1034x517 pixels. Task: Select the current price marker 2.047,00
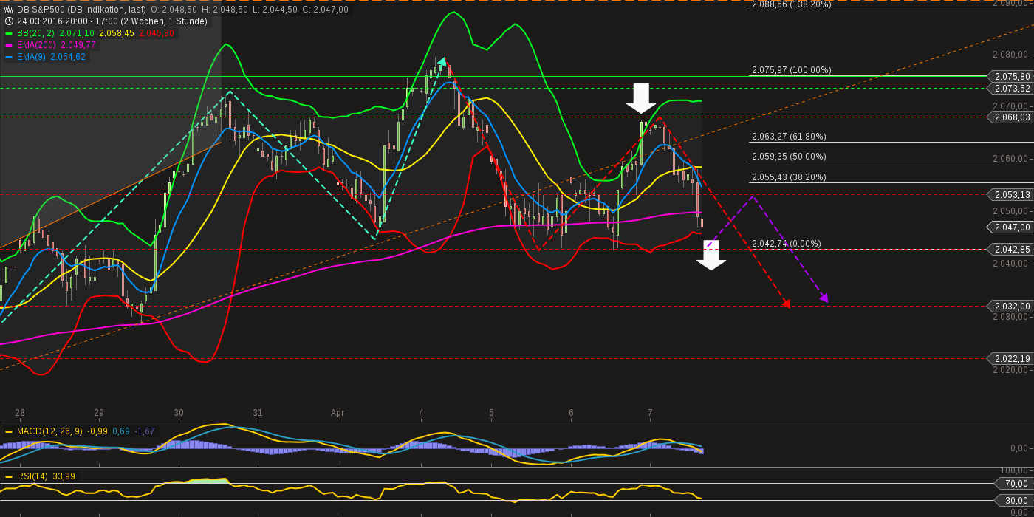[x=1010, y=227]
